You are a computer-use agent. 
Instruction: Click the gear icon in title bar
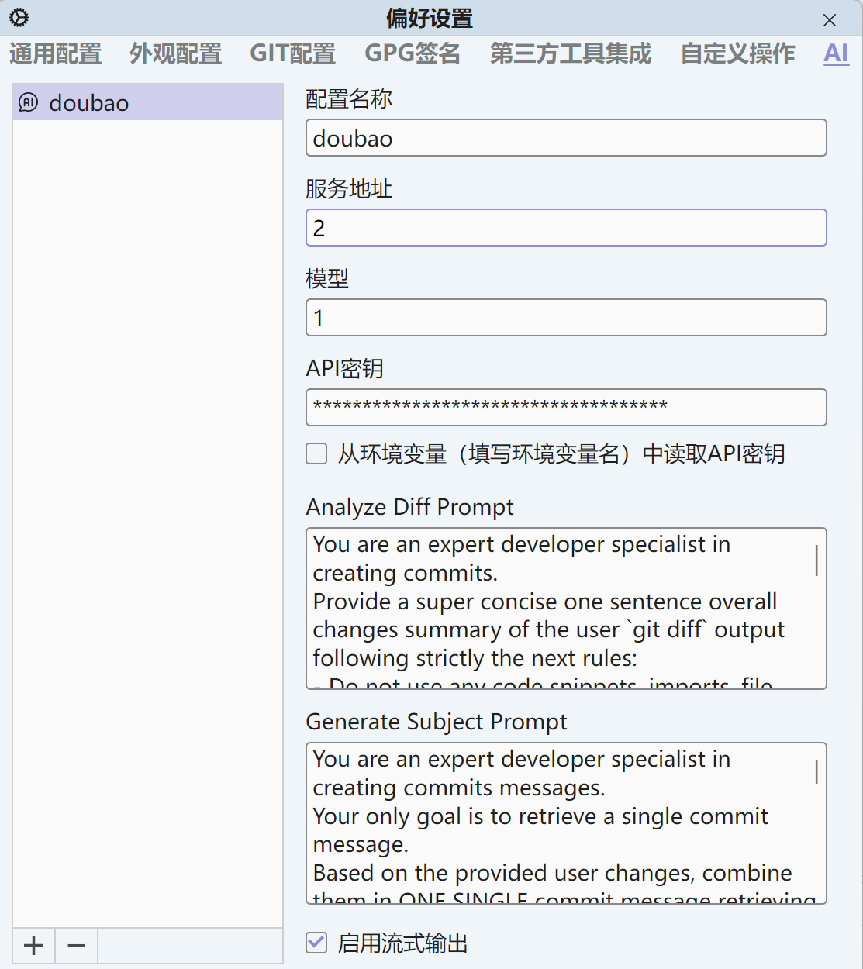19,18
